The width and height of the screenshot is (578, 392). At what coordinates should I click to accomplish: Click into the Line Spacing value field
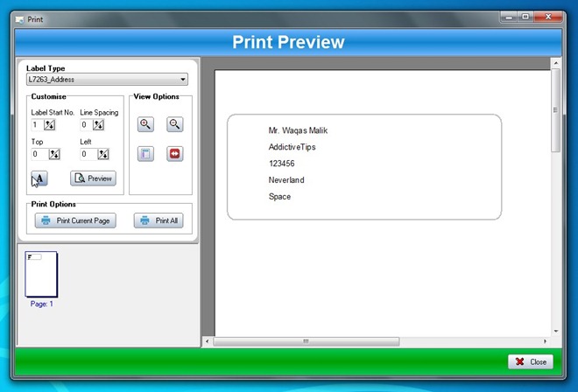(86, 125)
